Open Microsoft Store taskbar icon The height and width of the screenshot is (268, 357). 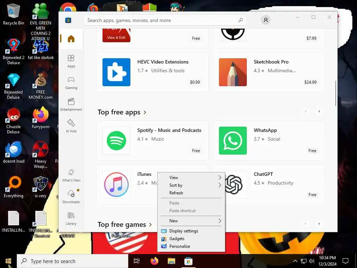pyautogui.click(x=188, y=261)
